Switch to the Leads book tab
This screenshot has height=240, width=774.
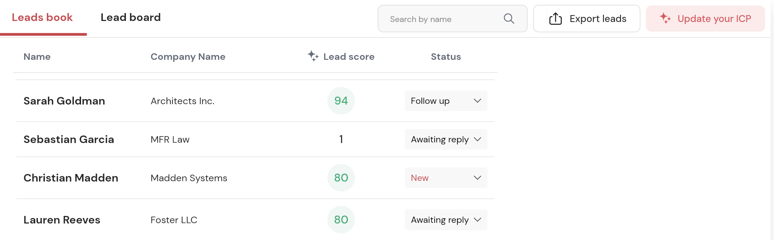tap(42, 18)
